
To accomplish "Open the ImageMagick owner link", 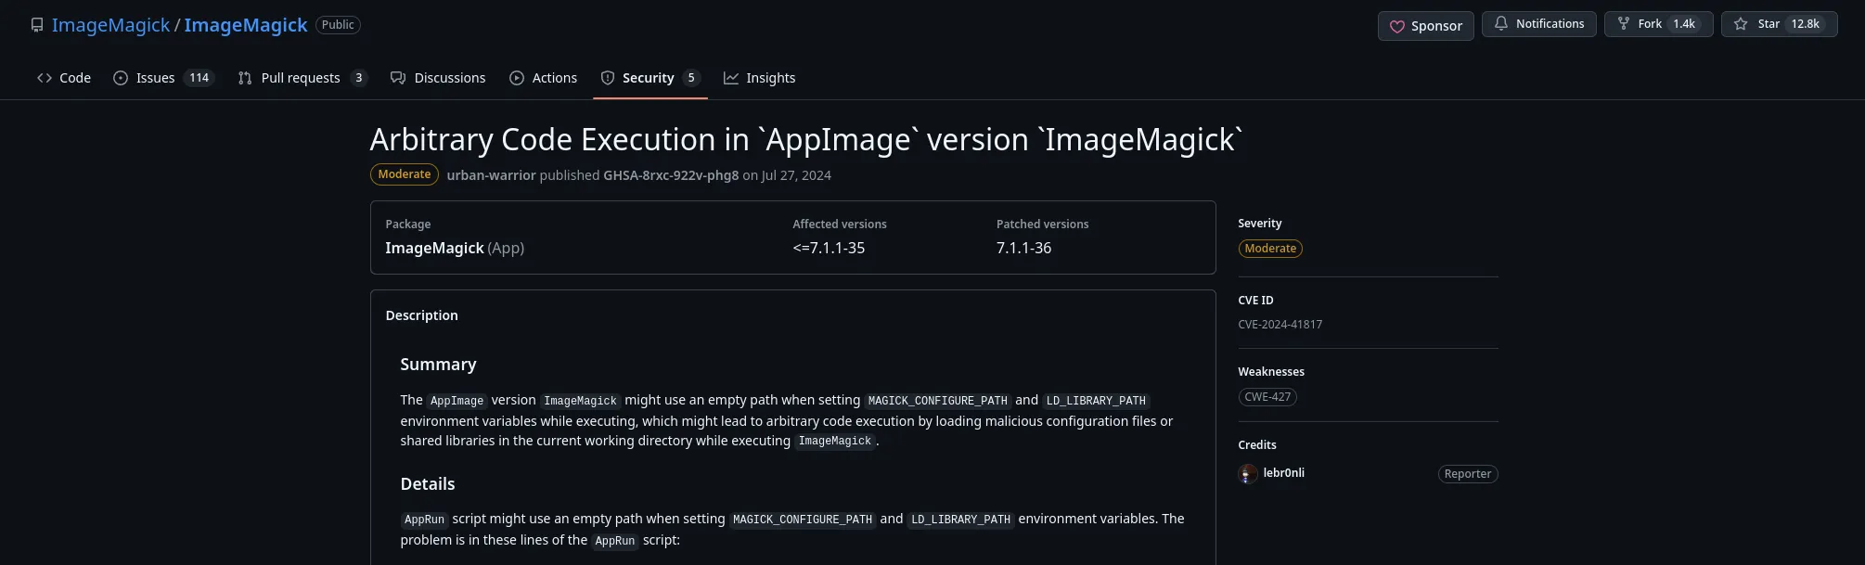I will click(110, 25).
